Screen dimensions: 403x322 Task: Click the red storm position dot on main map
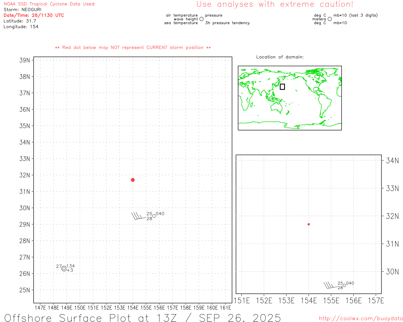click(x=133, y=180)
